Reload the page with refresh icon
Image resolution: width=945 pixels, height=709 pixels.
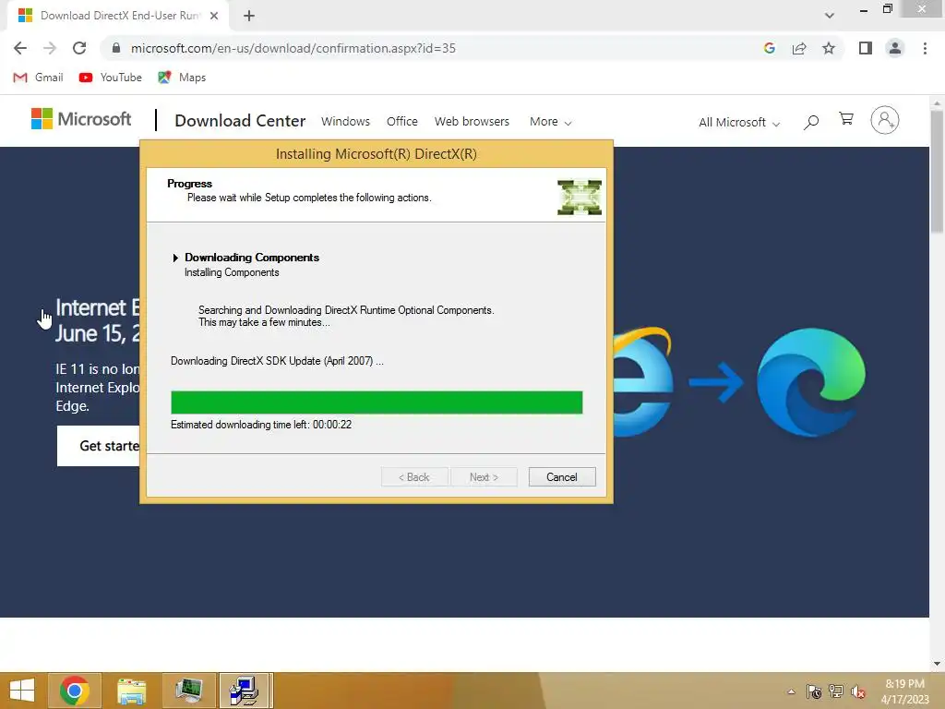pos(79,48)
